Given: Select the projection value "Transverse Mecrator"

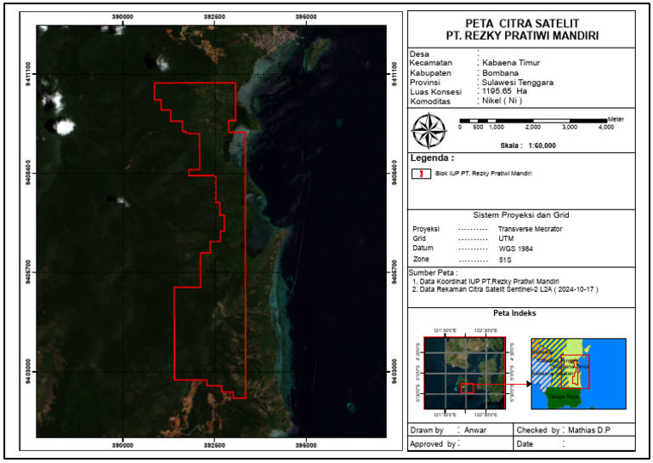Looking at the screenshot, I should point(530,229).
